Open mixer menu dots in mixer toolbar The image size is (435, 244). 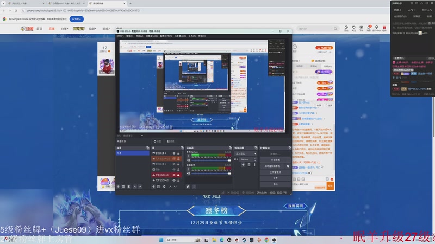(194, 187)
